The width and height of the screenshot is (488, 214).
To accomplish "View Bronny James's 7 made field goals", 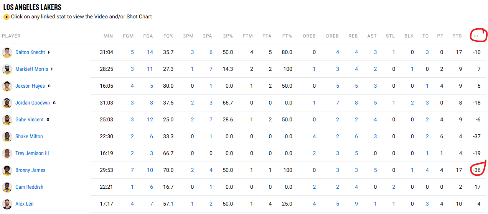I will pos(132,170).
